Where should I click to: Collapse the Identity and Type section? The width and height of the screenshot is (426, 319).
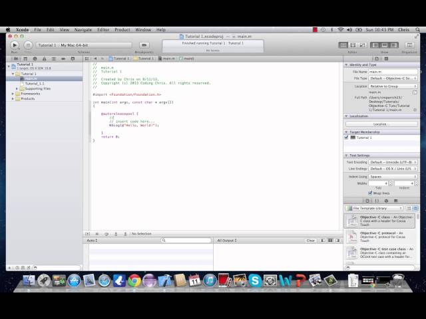[x=346, y=65]
